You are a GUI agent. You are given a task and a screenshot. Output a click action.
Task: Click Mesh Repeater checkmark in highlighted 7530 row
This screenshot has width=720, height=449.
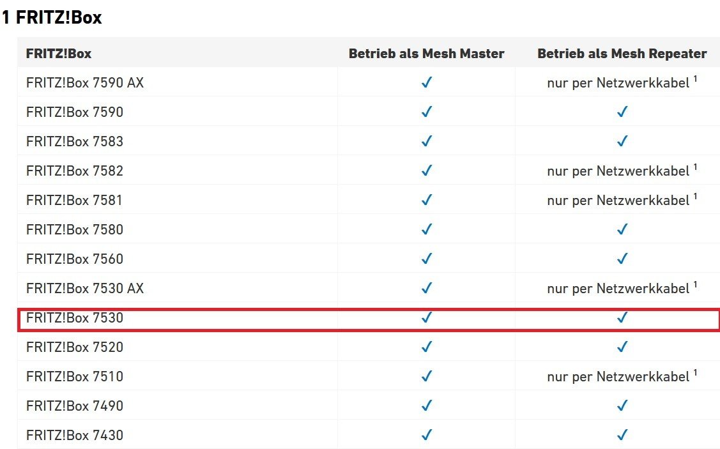[622, 317]
